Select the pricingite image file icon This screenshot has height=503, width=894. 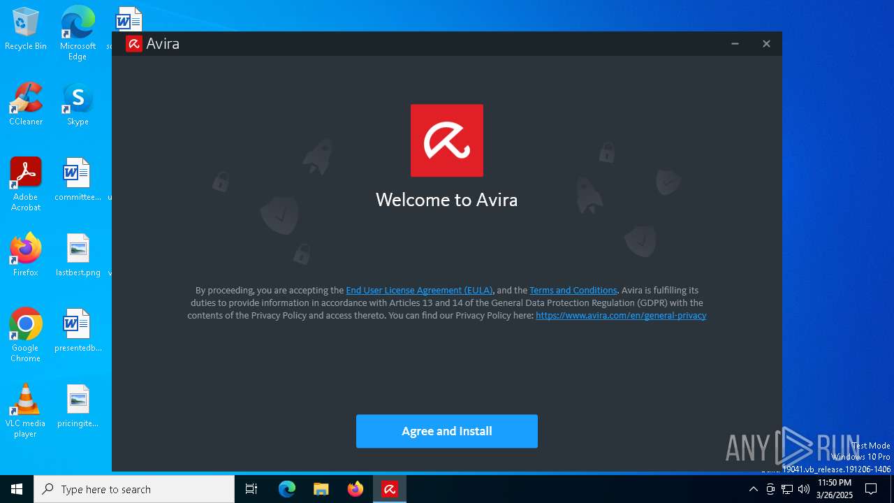pos(78,406)
